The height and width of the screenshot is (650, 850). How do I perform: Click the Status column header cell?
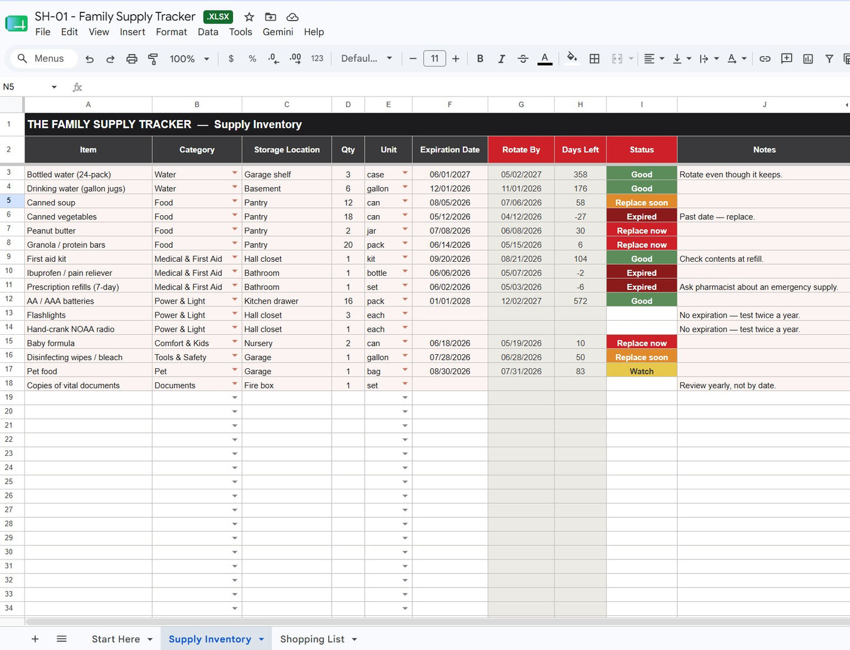click(642, 150)
